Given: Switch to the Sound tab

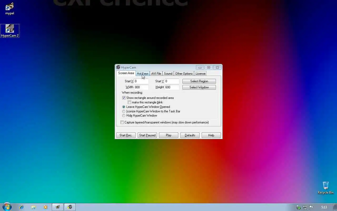Looking at the screenshot, I should click(x=168, y=74).
